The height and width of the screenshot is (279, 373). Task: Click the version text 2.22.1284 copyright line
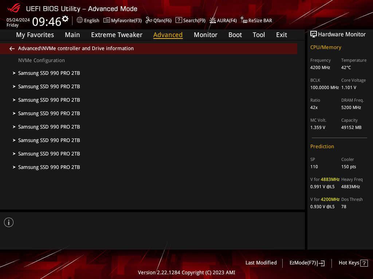click(x=186, y=272)
